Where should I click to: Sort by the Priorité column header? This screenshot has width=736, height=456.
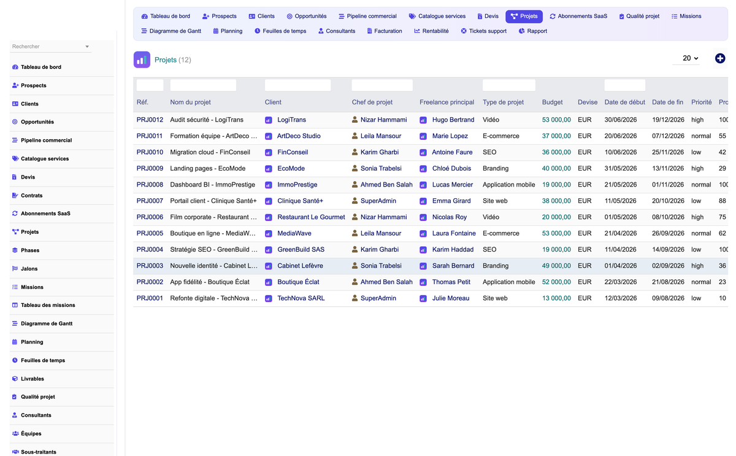tap(702, 102)
